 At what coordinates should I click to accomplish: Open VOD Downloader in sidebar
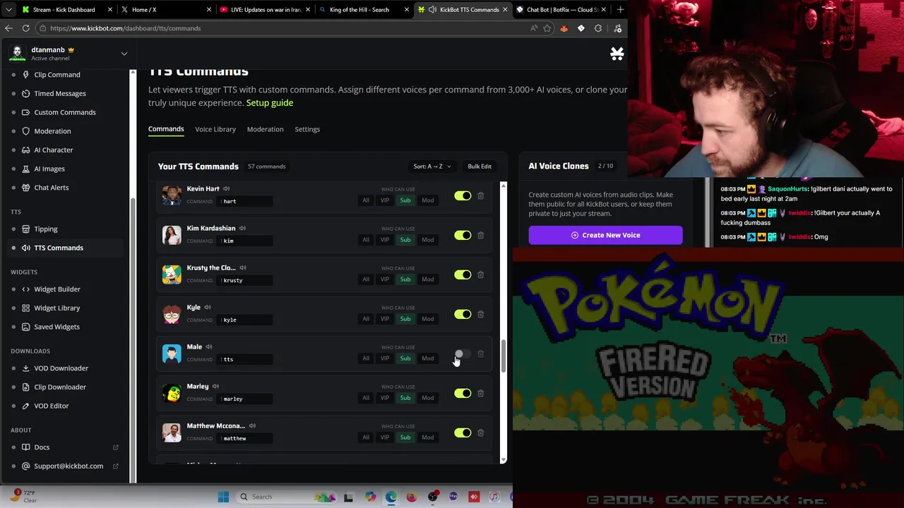tap(61, 368)
